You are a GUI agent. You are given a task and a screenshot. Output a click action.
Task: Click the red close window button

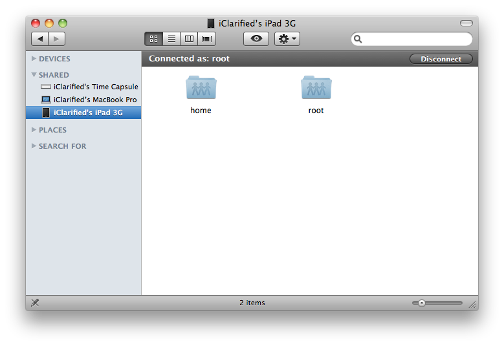[36, 23]
